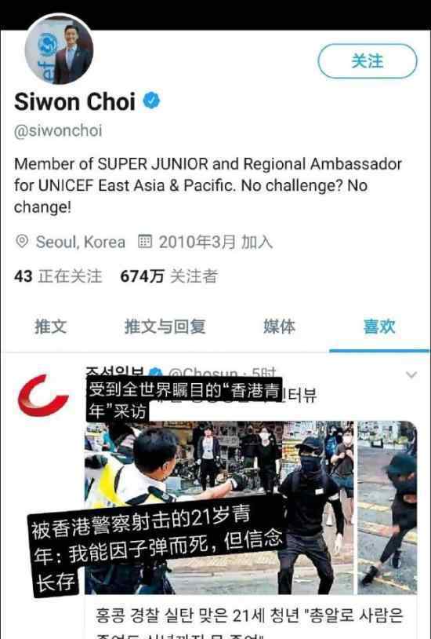431x639 pixels.
Task: Open the Korean article headline link card
Action: pyautogui.click(x=250, y=617)
